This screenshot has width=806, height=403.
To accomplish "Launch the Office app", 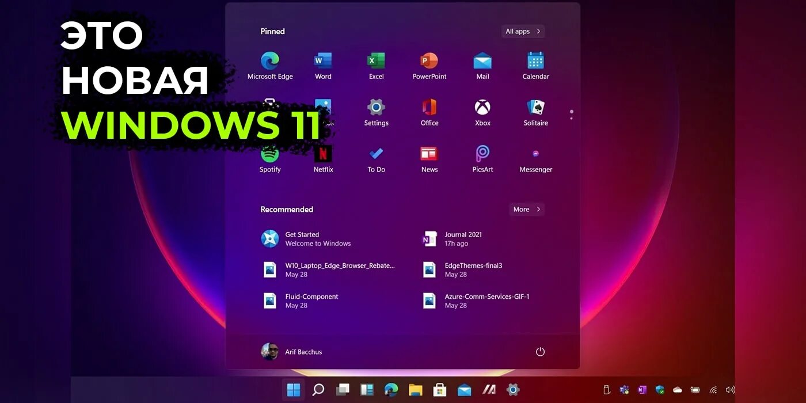I will (x=429, y=112).
